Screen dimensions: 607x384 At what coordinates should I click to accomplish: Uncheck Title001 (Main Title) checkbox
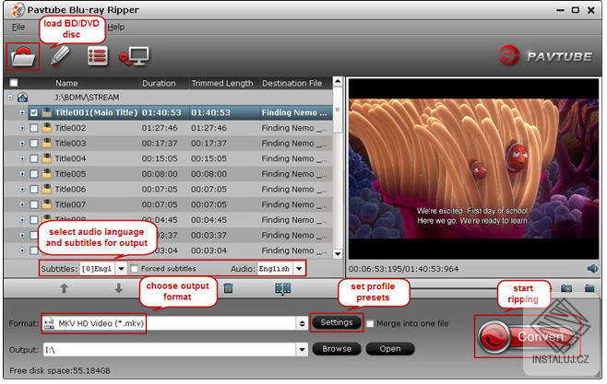(34, 112)
